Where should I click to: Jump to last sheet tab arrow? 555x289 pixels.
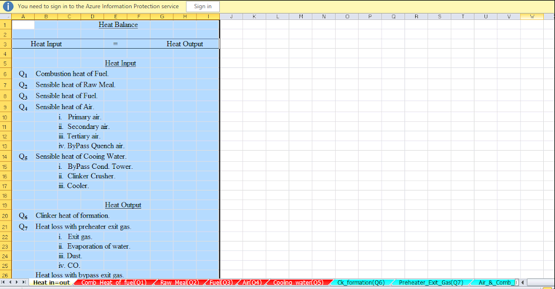(x=24, y=283)
